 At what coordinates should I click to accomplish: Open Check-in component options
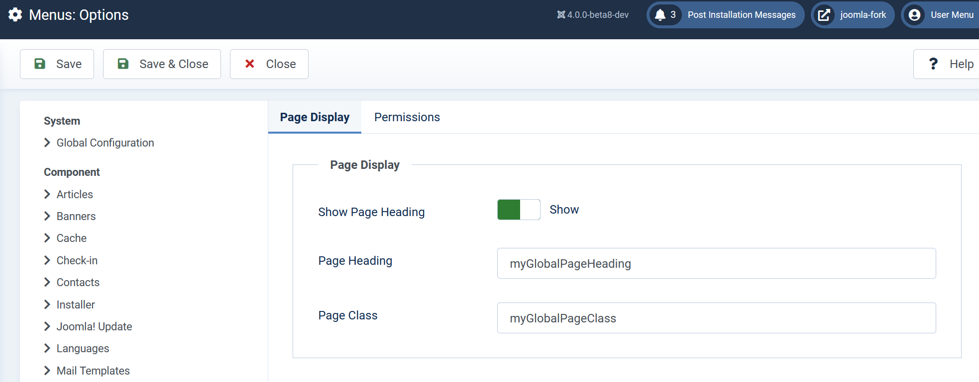pos(77,260)
